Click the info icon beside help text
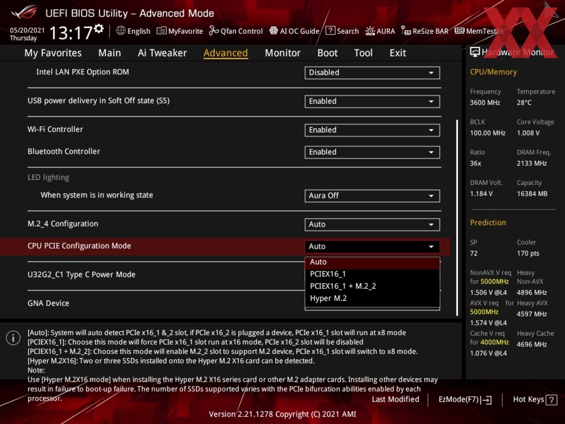Screen dimensions: 565x424 pyautogui.click(x=13, y=338)
